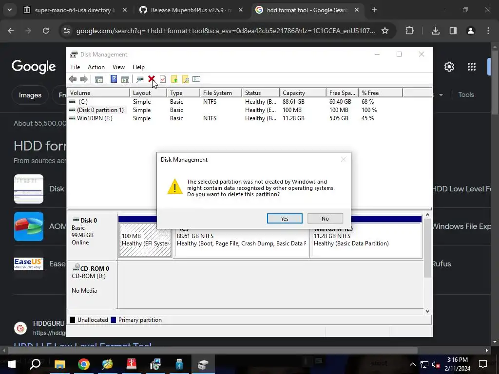Screen dimensions: 499x374
Task: Click No in the Disk Management dialog
Action: click(325, 219)
